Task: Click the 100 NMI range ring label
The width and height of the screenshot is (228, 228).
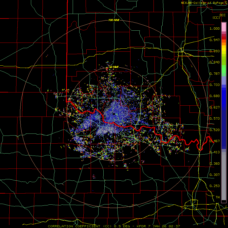Action: coord(114,20)
